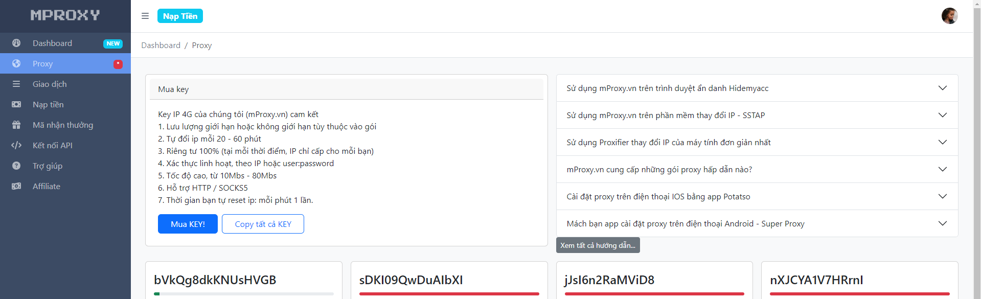
Task: Click the Trợ giúp question mark icon
Action: (x=16, y=166)
